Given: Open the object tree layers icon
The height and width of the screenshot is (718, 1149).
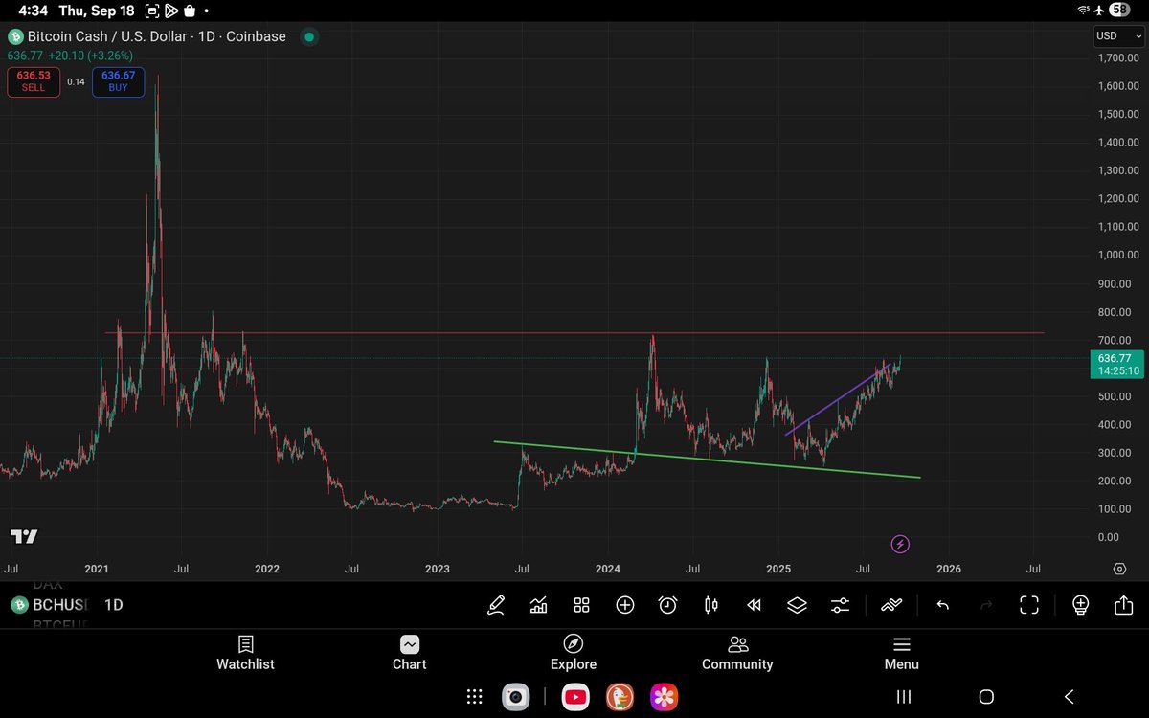Looking at the screenshot, I should (x=797, y=605).
